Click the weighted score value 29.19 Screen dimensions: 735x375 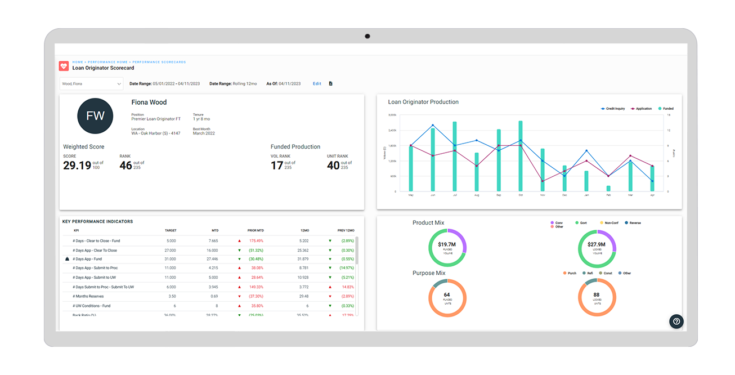(x=77, y=165)
